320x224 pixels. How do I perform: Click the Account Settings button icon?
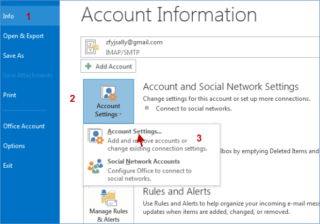pos(109,93)
